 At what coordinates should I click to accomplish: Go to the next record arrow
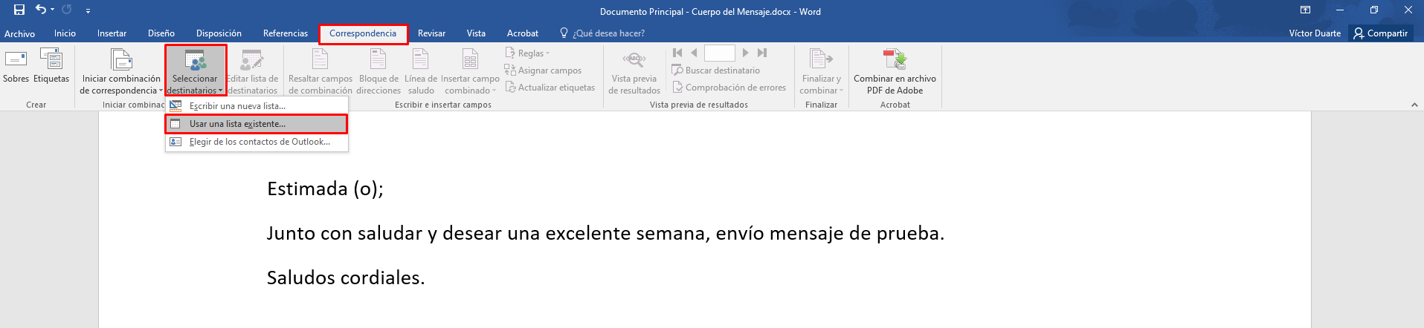745,53
